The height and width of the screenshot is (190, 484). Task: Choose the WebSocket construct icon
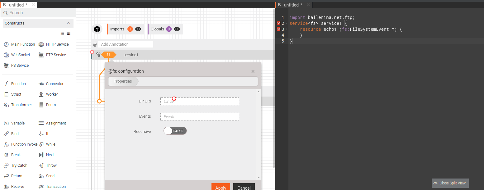pos(6,55)
